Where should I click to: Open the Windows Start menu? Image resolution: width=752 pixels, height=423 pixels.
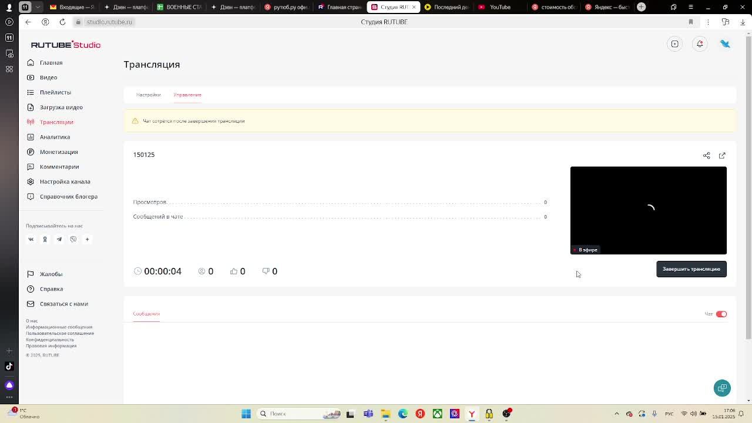tap(246, 414)
